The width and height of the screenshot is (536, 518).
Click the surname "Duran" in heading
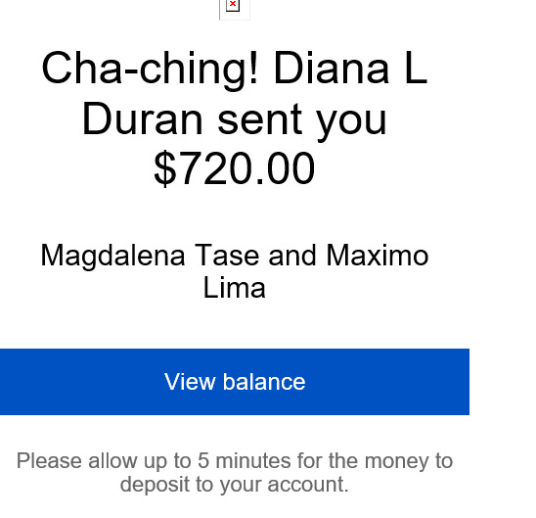coord(143,118)
